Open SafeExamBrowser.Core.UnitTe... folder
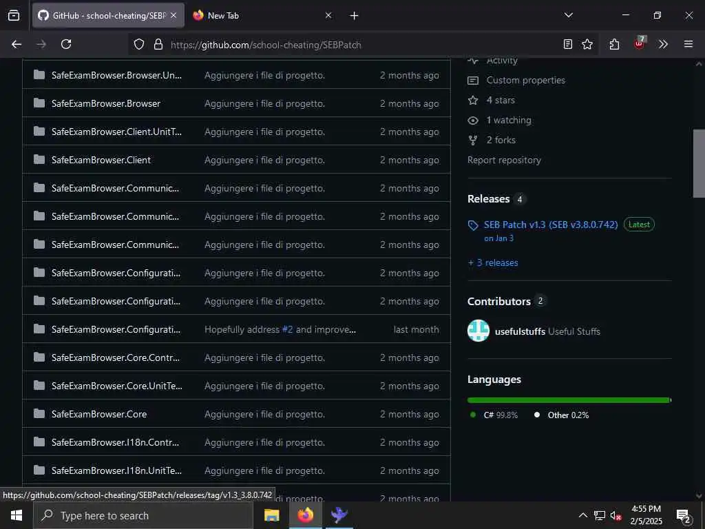Image resolution: width=705 pixels, height=529 pixels. (117, 386)
